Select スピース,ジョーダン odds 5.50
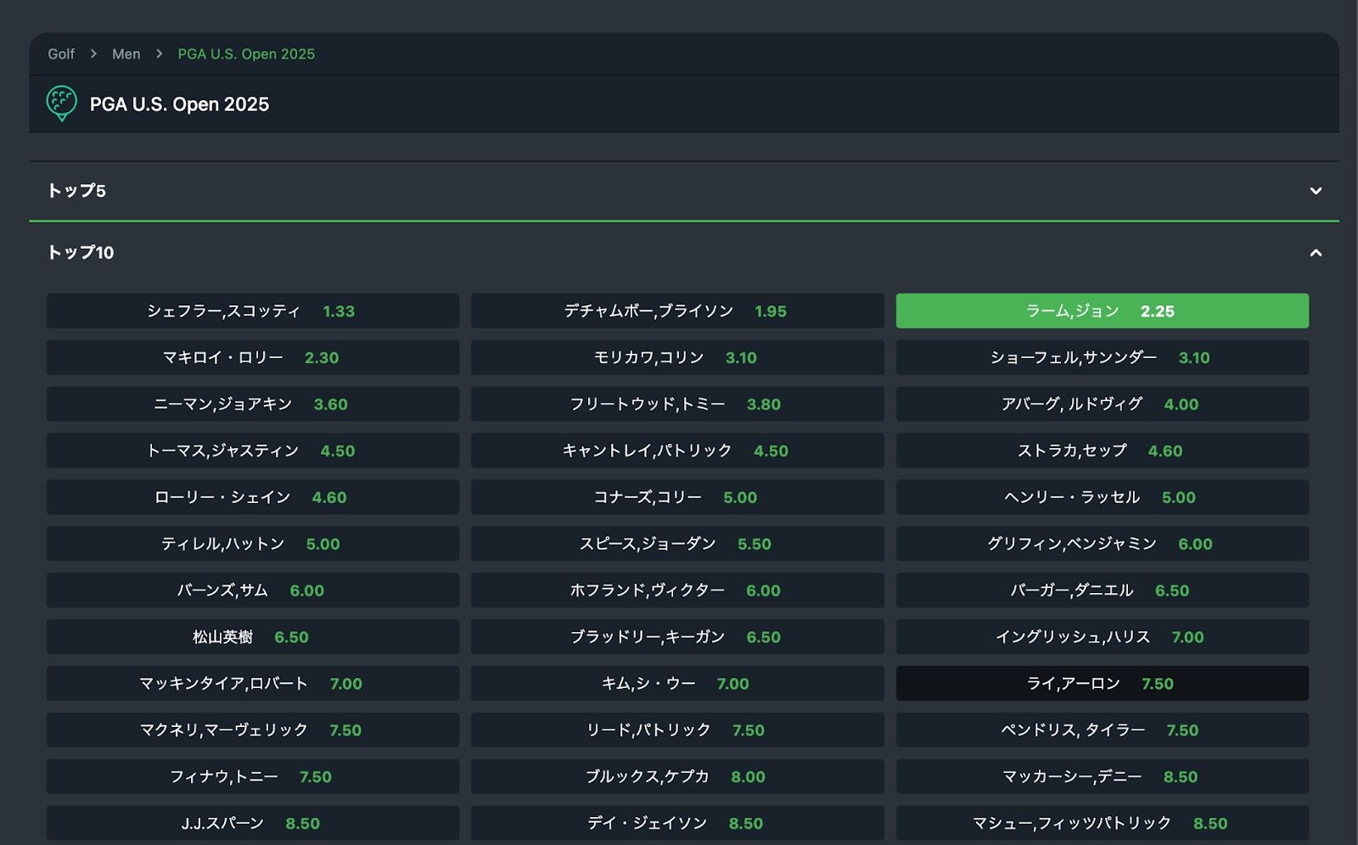This screenshot has width=1358, height=845. (x=677, y=544)
